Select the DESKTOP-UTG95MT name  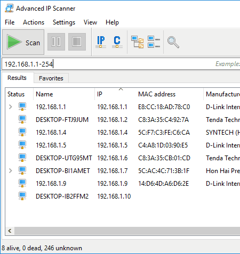pyautogui.click(x=64, y=158)
